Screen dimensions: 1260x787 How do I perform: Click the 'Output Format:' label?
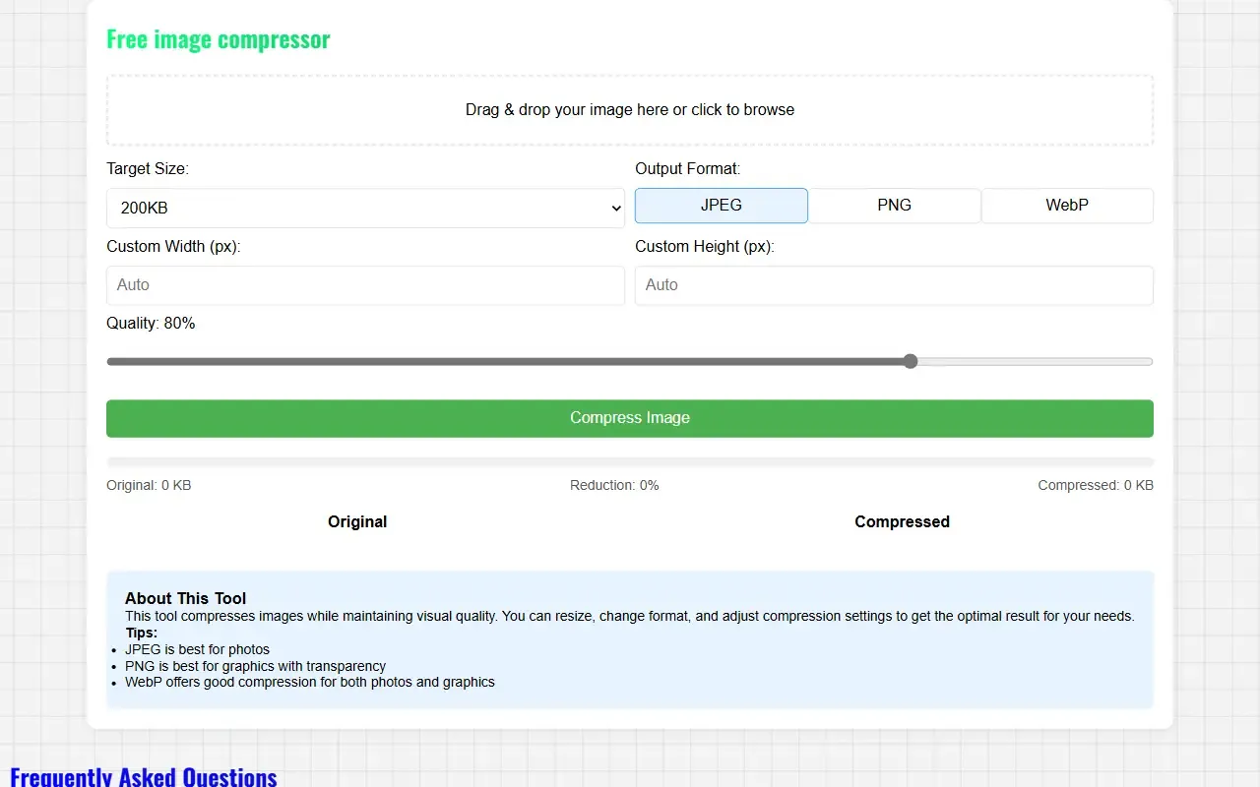[688, 169]
